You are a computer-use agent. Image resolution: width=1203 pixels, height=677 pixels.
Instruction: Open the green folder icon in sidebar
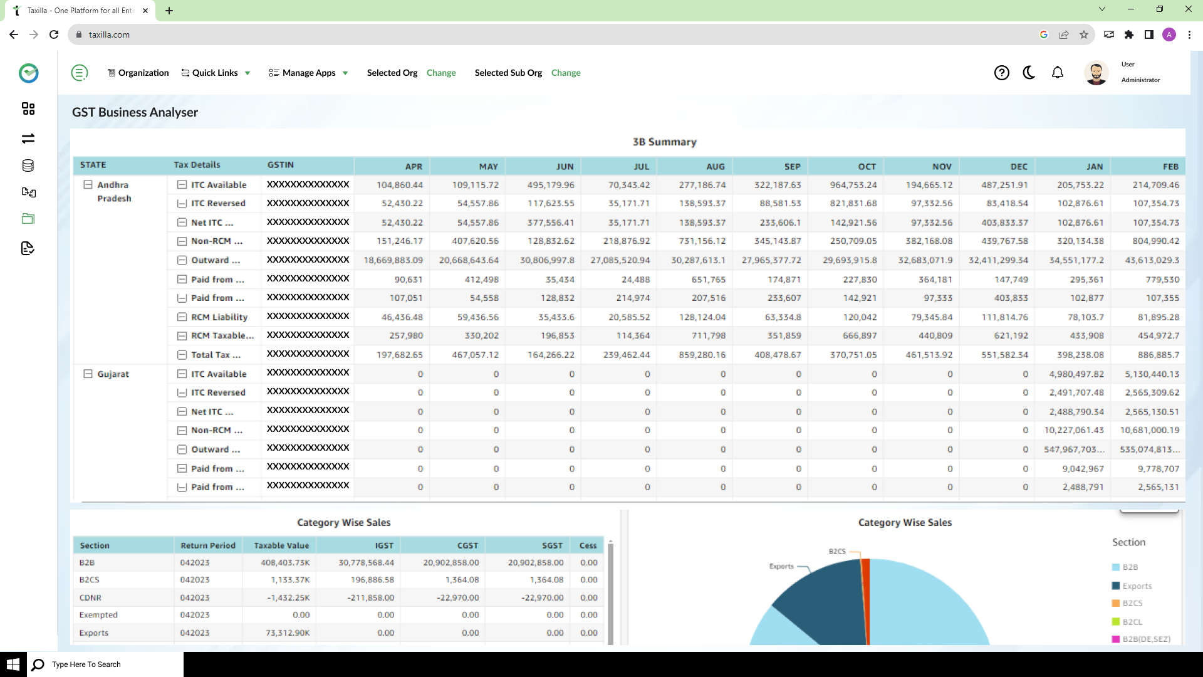[28, 219]
